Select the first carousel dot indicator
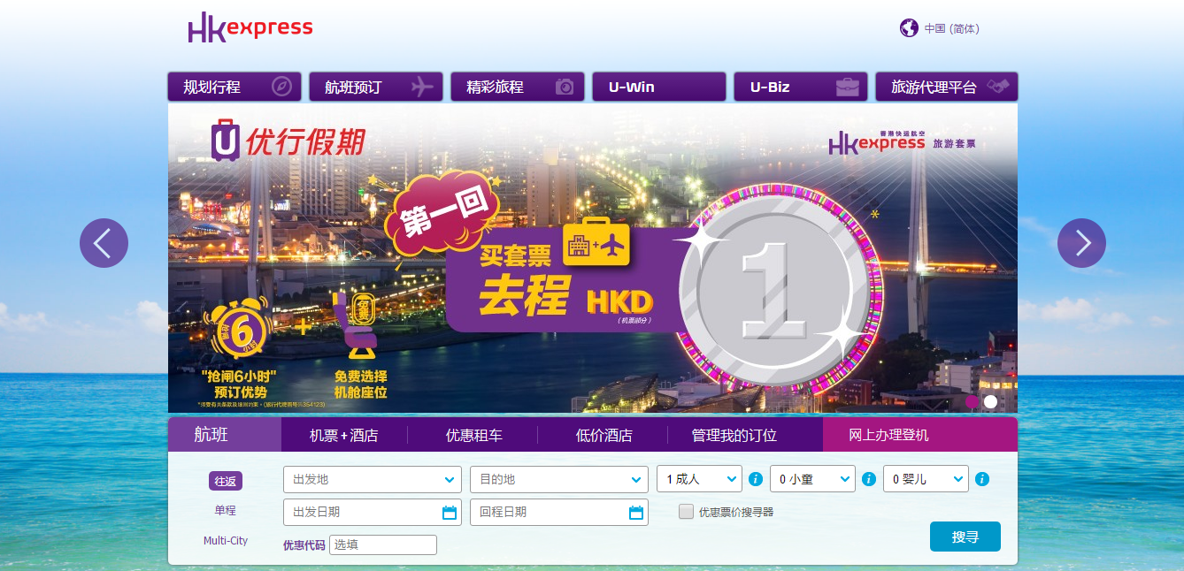 [x=972, y=401]
